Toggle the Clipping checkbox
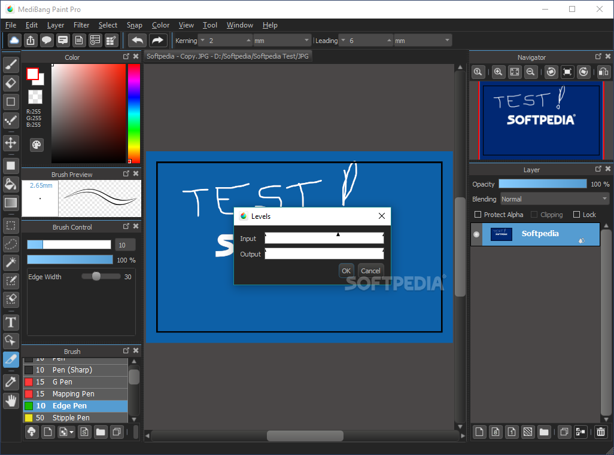 [534, 215]
